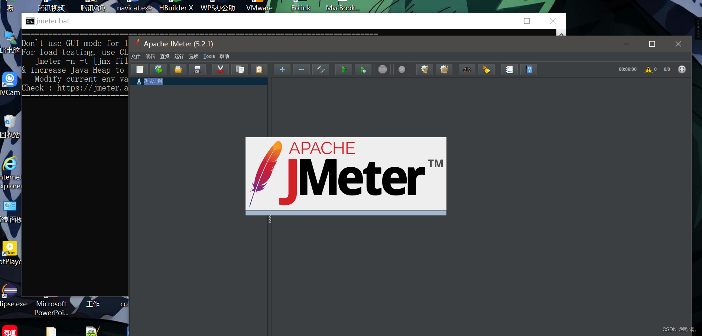702x336 pixels.
Task: Maximize the Apache JMeter window
Action: click(x=652, y=44)
